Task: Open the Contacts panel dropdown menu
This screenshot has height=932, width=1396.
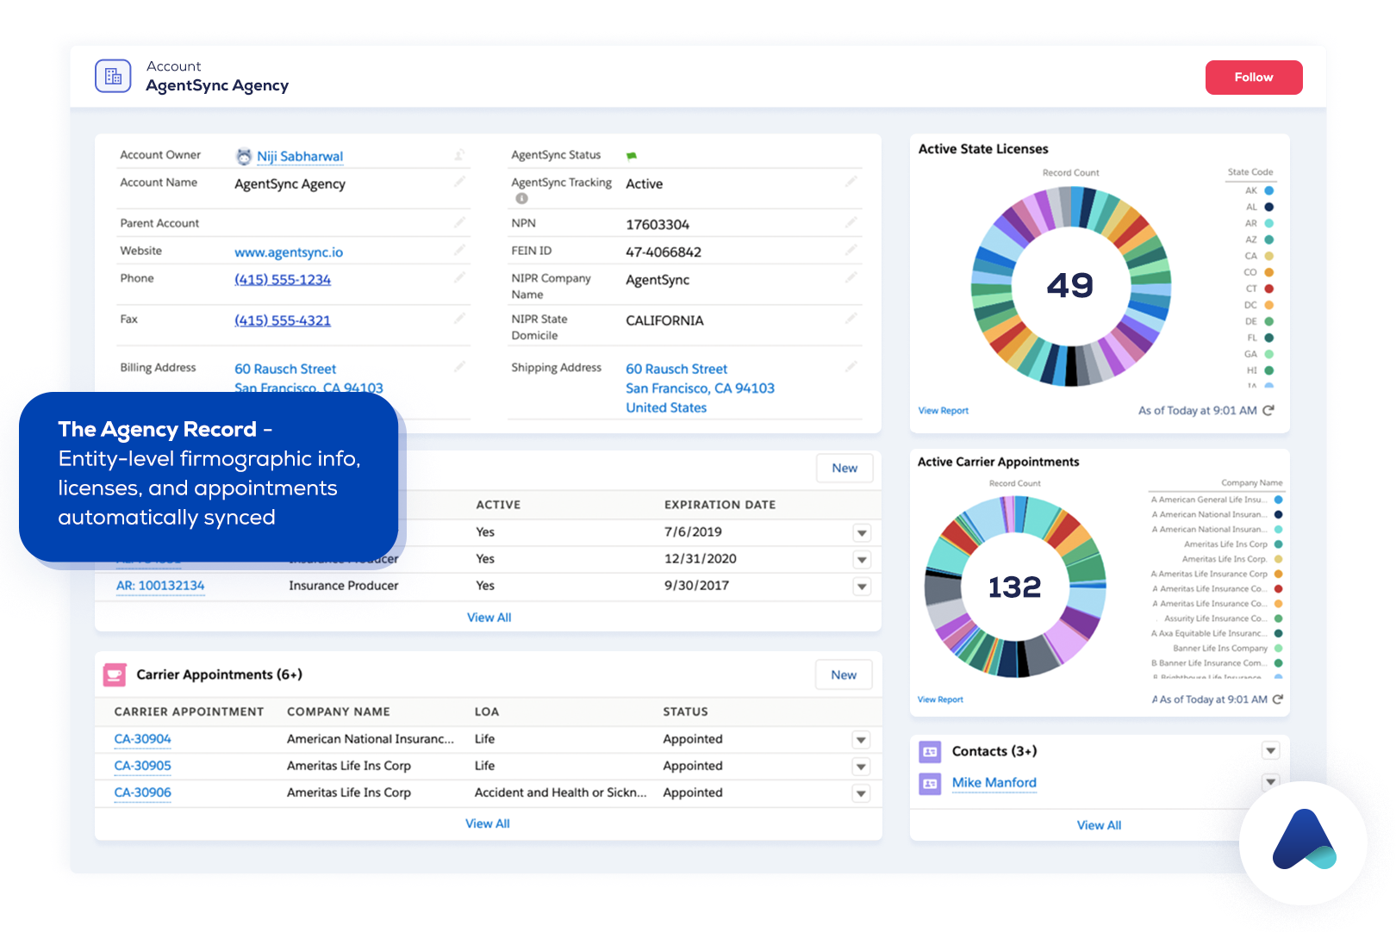Action: (x=1270, y=750)
